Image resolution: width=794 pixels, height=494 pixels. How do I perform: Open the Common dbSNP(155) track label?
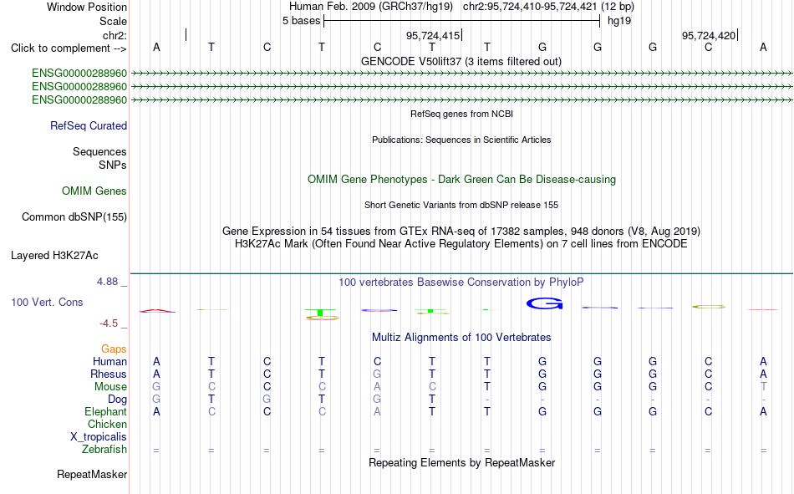click(x=74, y=216)
